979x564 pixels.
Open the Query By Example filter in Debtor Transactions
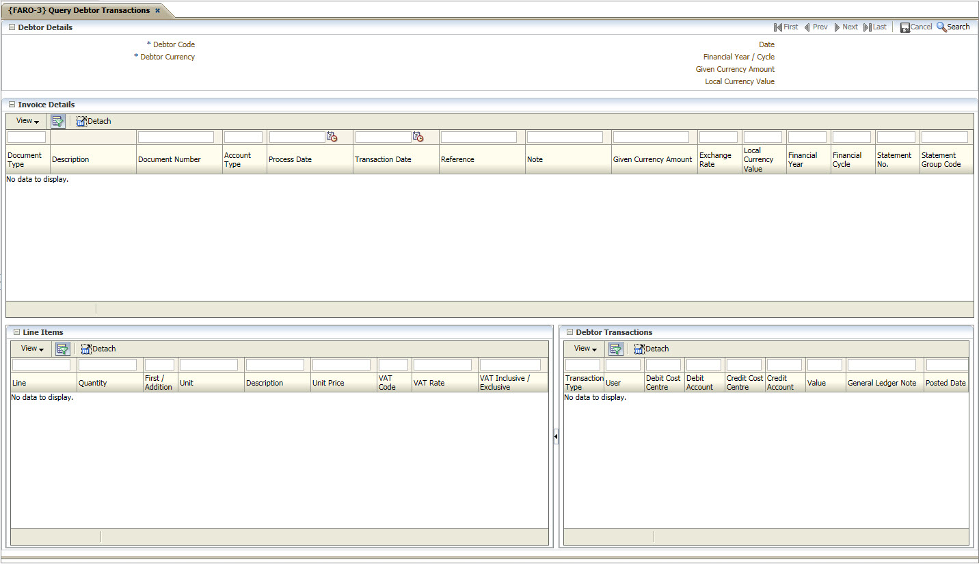point(615,349)
